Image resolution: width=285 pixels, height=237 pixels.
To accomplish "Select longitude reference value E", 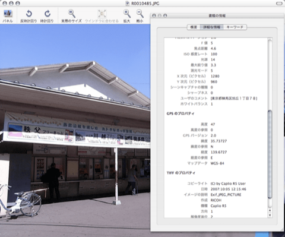I will tap(212, 157).
